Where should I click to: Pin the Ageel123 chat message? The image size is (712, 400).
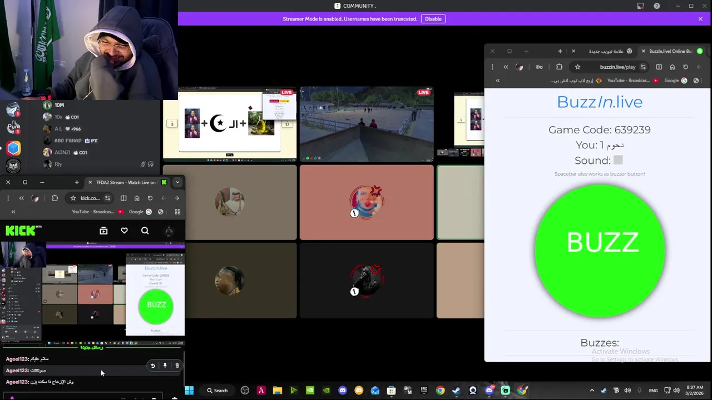165,366
